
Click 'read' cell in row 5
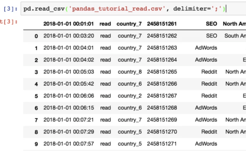[x=106, y=96]
